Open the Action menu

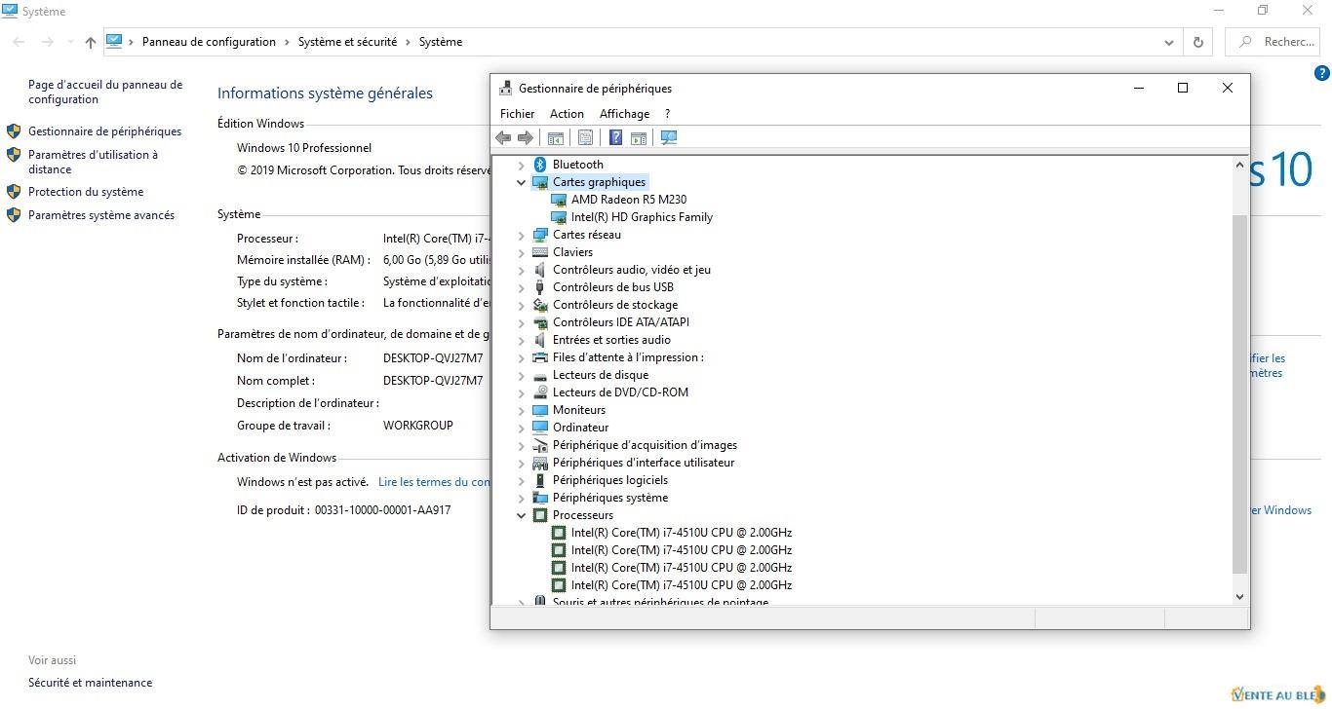567,114
